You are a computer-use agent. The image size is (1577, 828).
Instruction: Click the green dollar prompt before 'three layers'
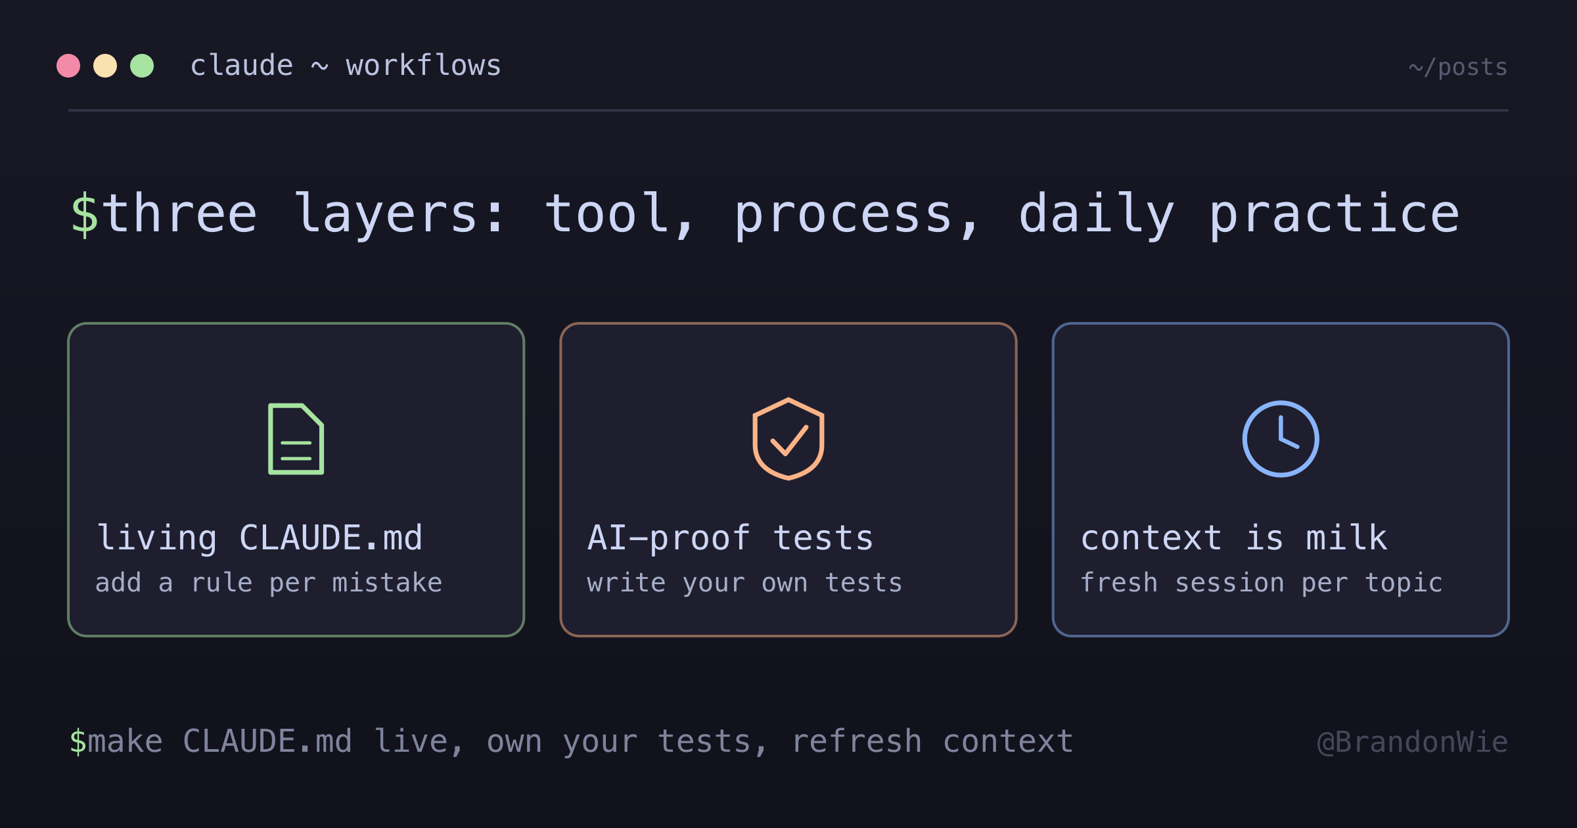click(85, 214)
